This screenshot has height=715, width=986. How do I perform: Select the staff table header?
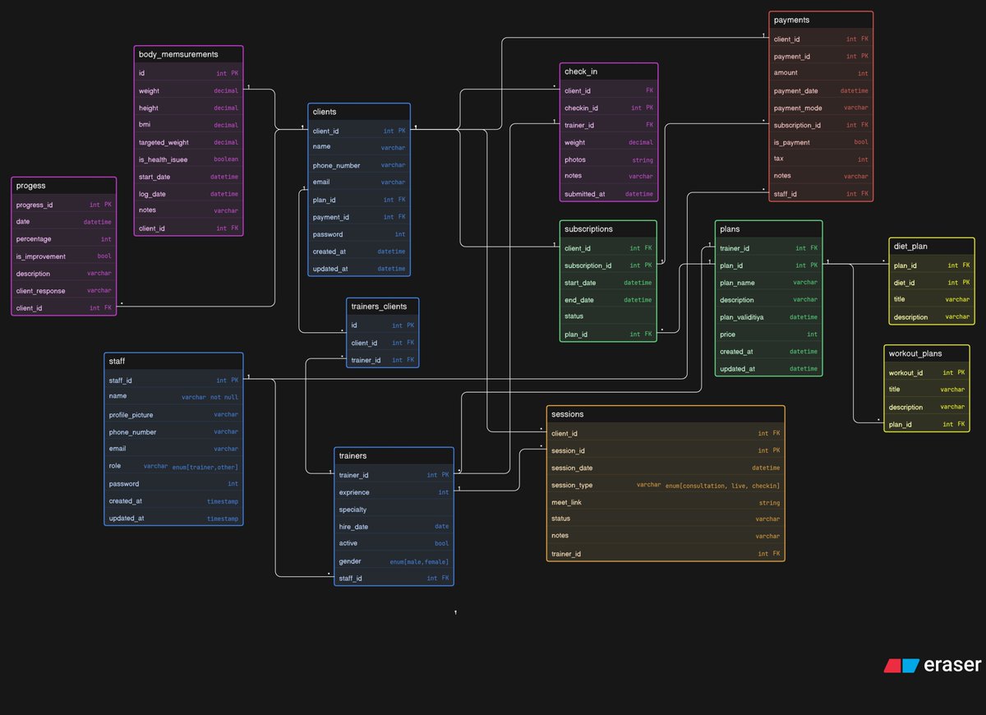[174, 362]
